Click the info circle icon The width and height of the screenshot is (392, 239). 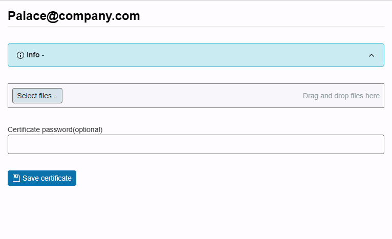point(20,55)
